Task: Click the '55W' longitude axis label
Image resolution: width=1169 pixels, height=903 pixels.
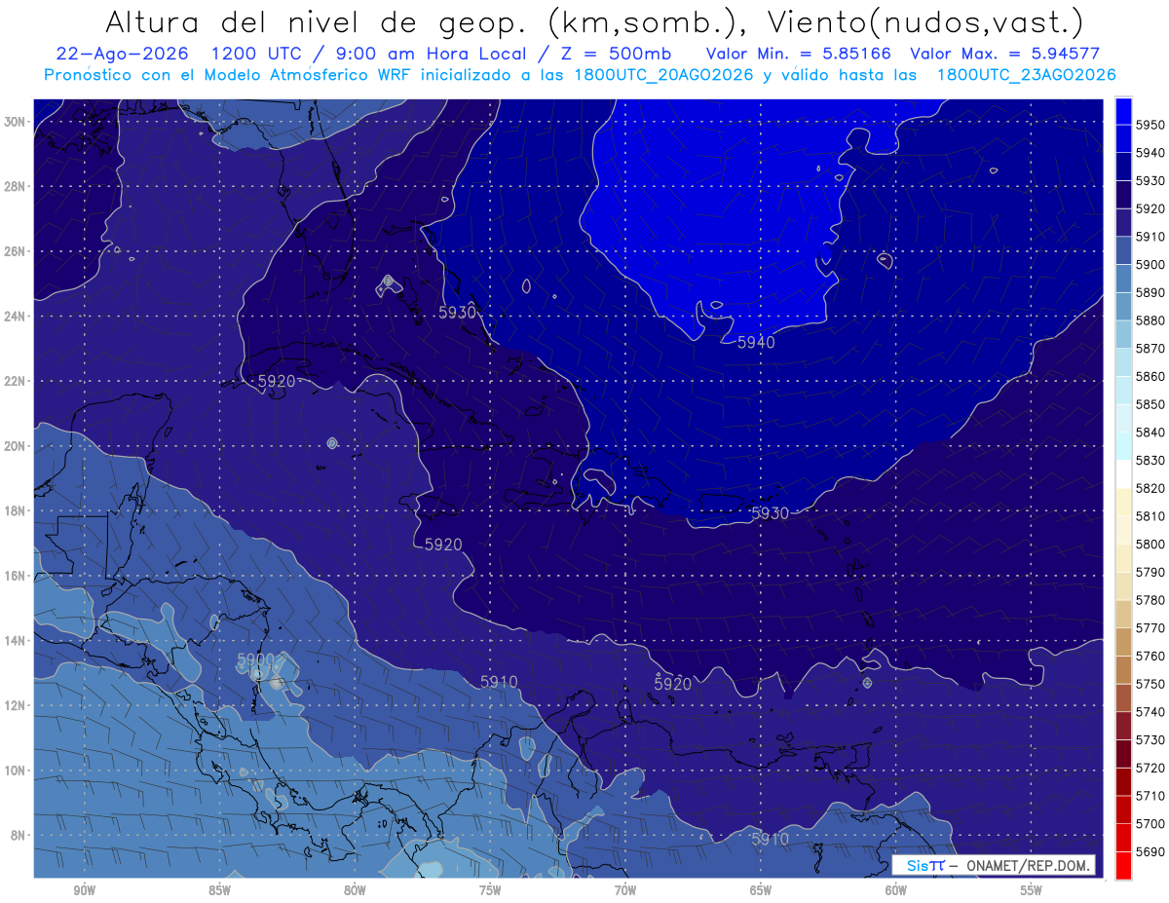Action: [x=1032, y=891]
